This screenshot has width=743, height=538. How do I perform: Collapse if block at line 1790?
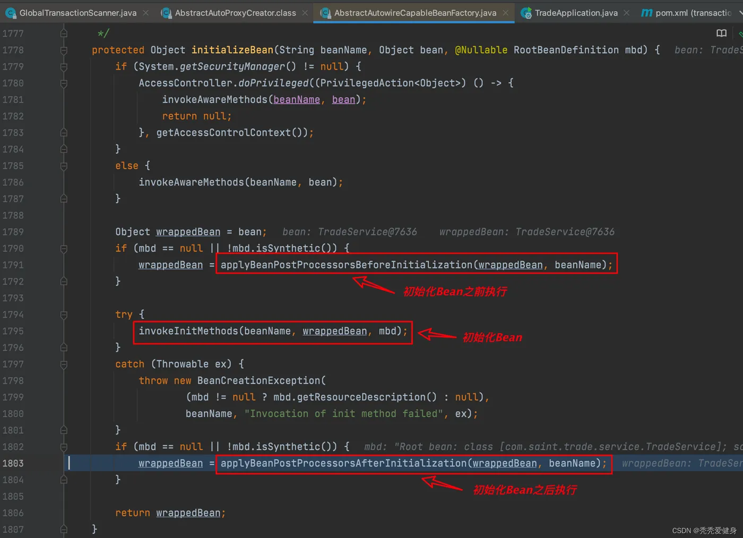64,248
